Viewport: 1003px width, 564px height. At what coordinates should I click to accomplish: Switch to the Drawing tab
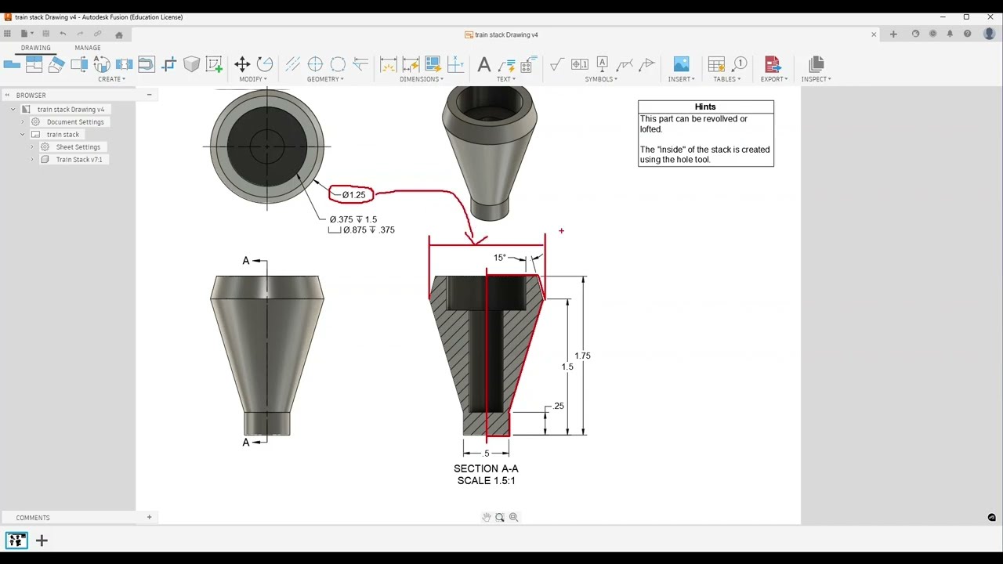pos(35,48)
